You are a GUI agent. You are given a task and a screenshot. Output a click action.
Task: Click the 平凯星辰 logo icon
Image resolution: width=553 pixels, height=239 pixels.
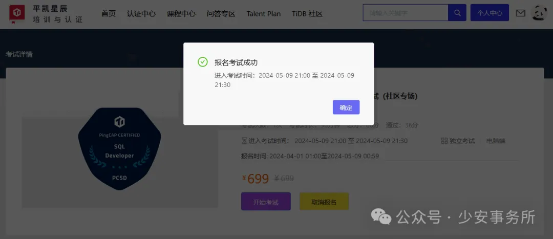[x=17, y=13]
